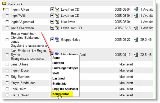Choose Endre fil in the context menu
Screen dimensions: 160x103
(58, 63)
